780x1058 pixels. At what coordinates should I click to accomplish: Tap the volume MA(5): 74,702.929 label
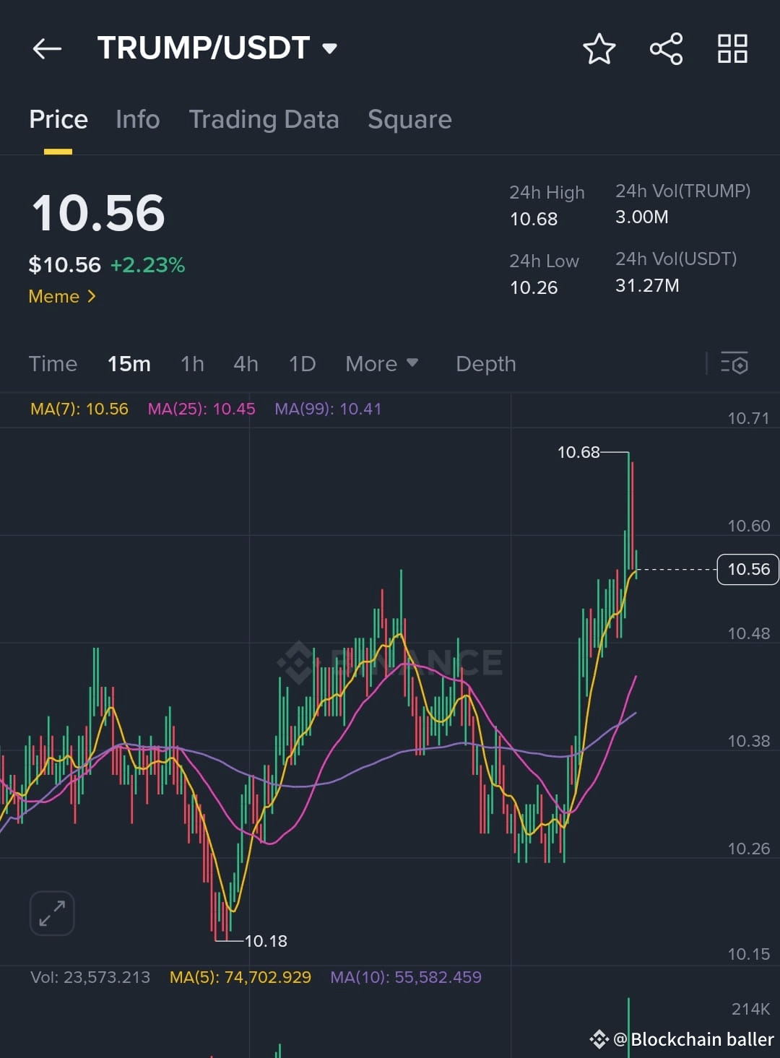(240, 977)
